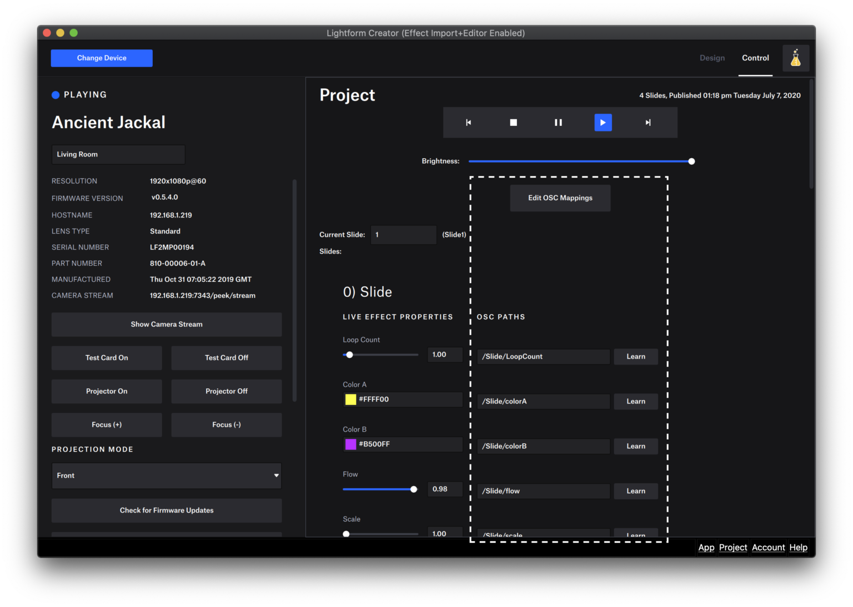Click the Brightness slider handle
This screenshot has width=853, height=607.
pyautogui.click(x=691, y=161)
